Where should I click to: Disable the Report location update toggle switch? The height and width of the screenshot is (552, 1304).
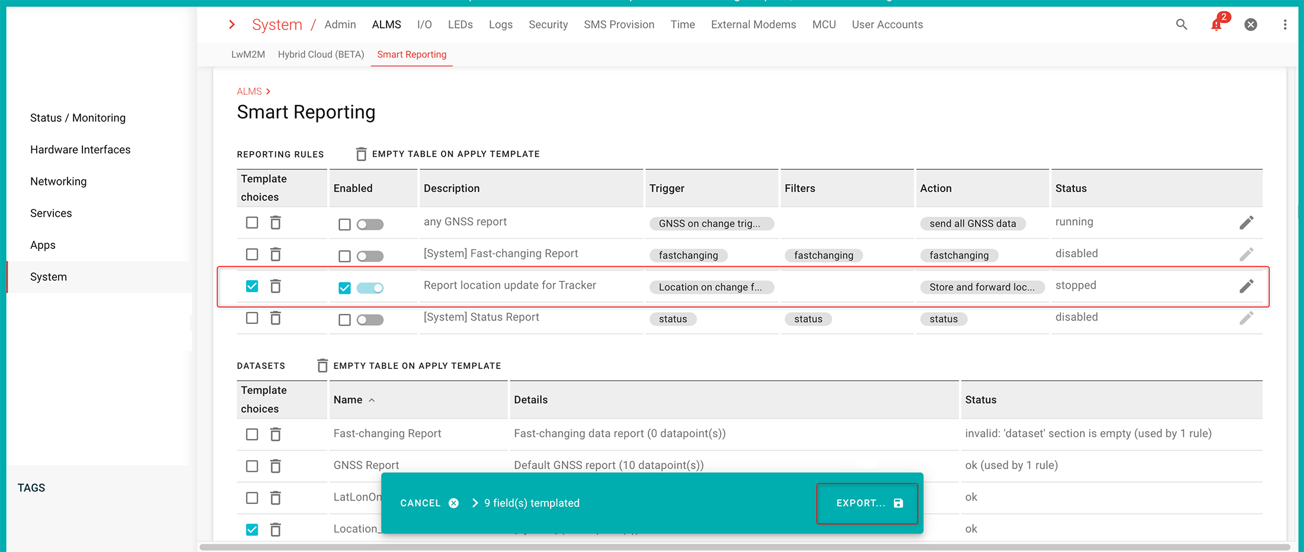(370, 288)
